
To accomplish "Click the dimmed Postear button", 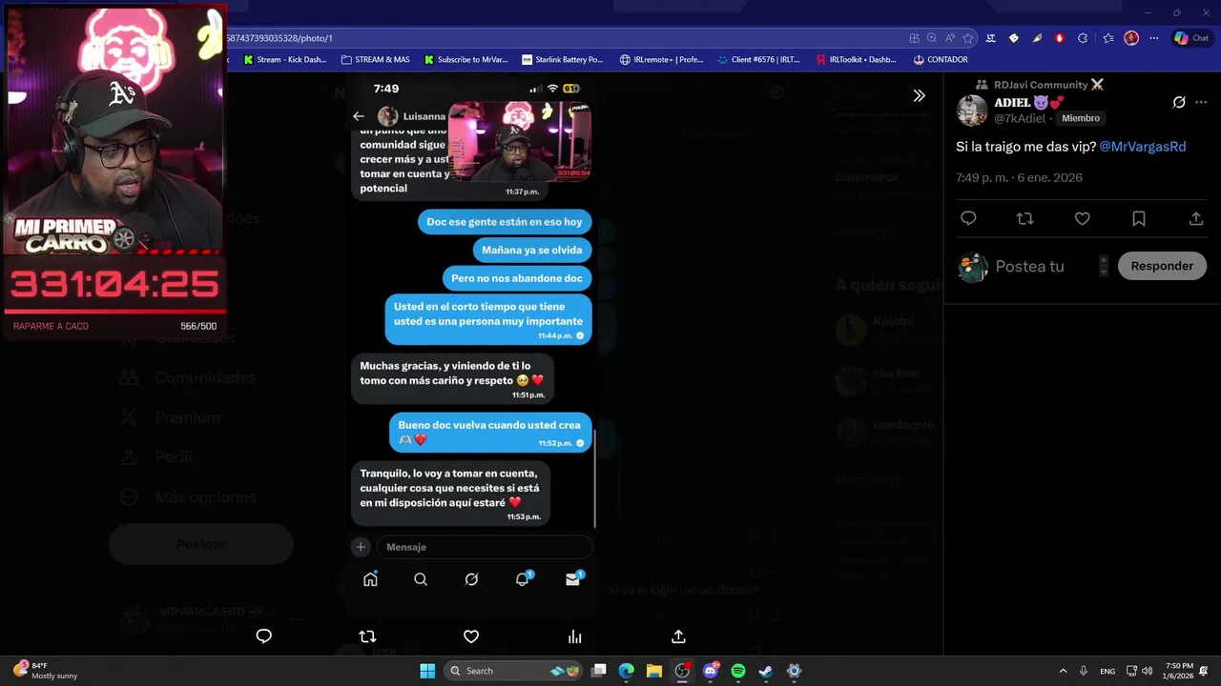I will 201,544.
